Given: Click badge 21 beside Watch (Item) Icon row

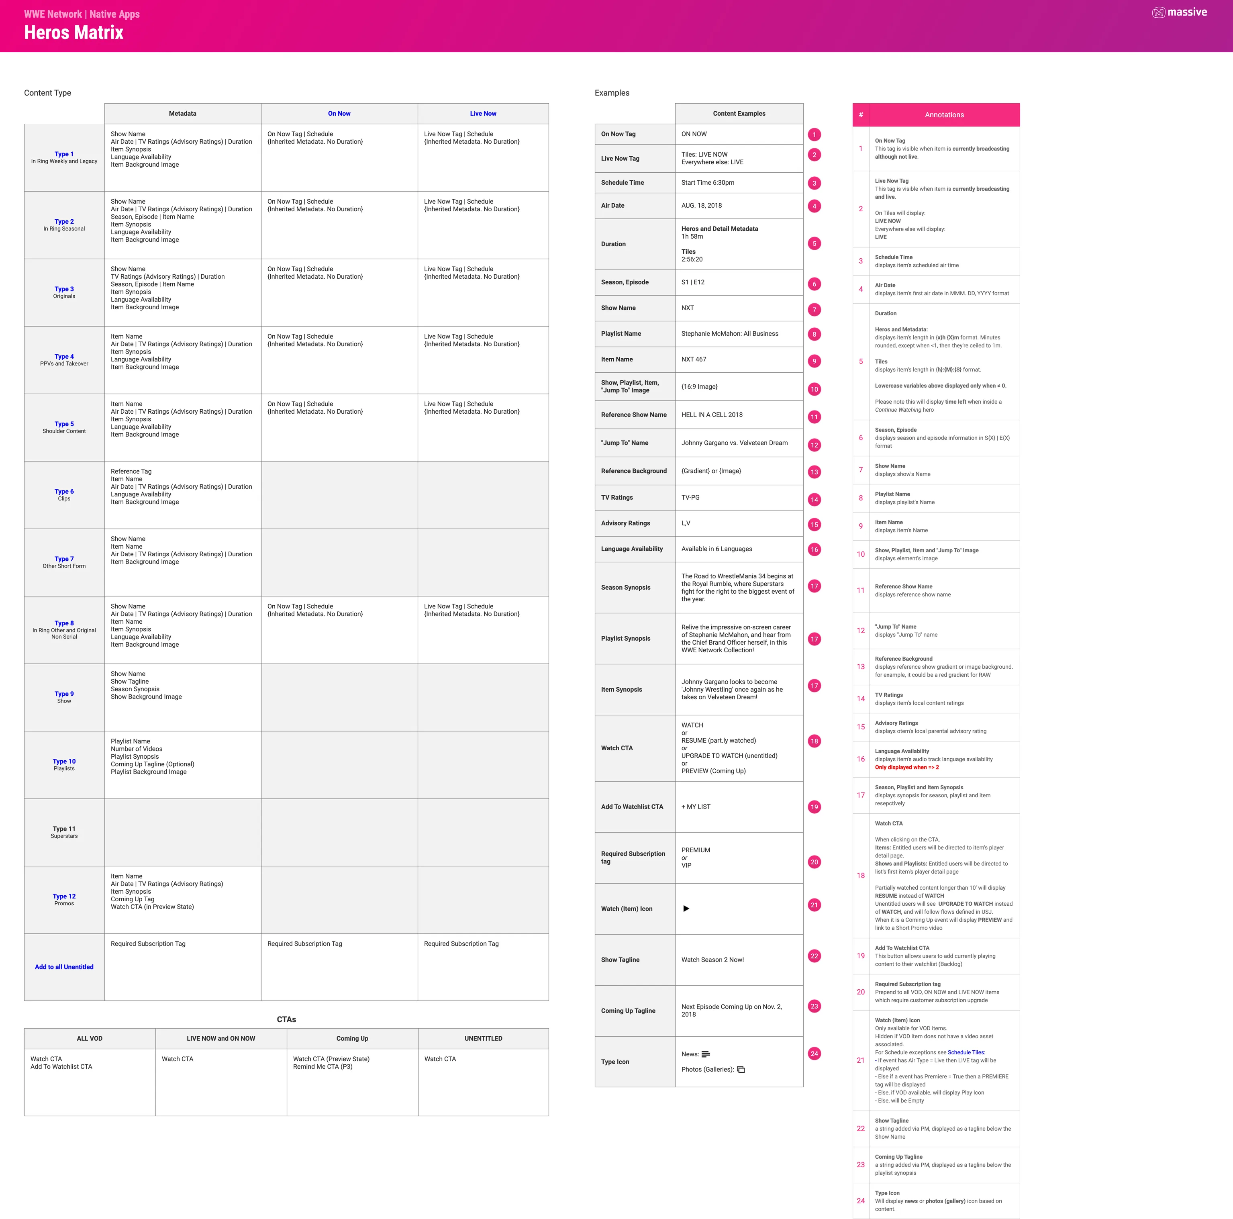Looking at the screenshot, I should coord(815,905).
